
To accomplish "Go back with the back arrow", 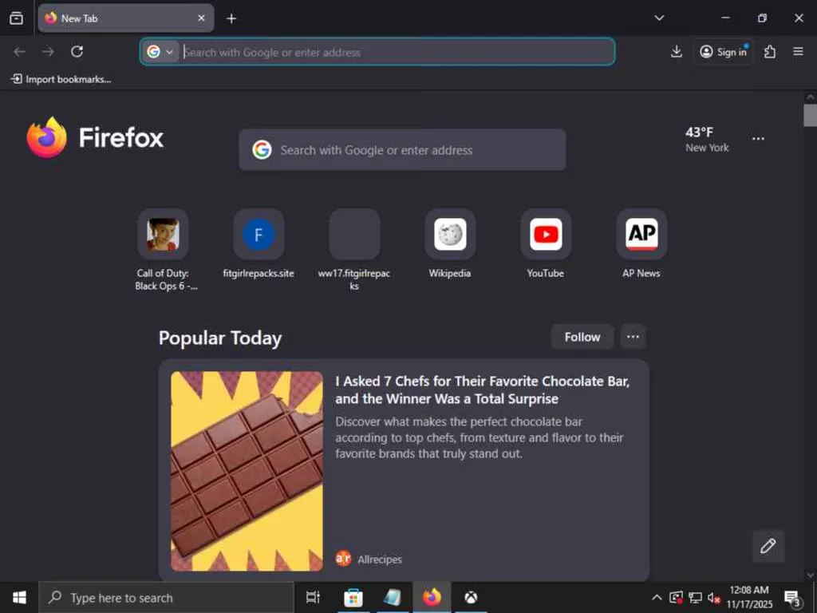I will 20,52.
